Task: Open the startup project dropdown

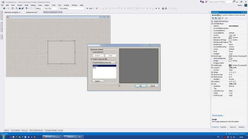Action: 72,8
